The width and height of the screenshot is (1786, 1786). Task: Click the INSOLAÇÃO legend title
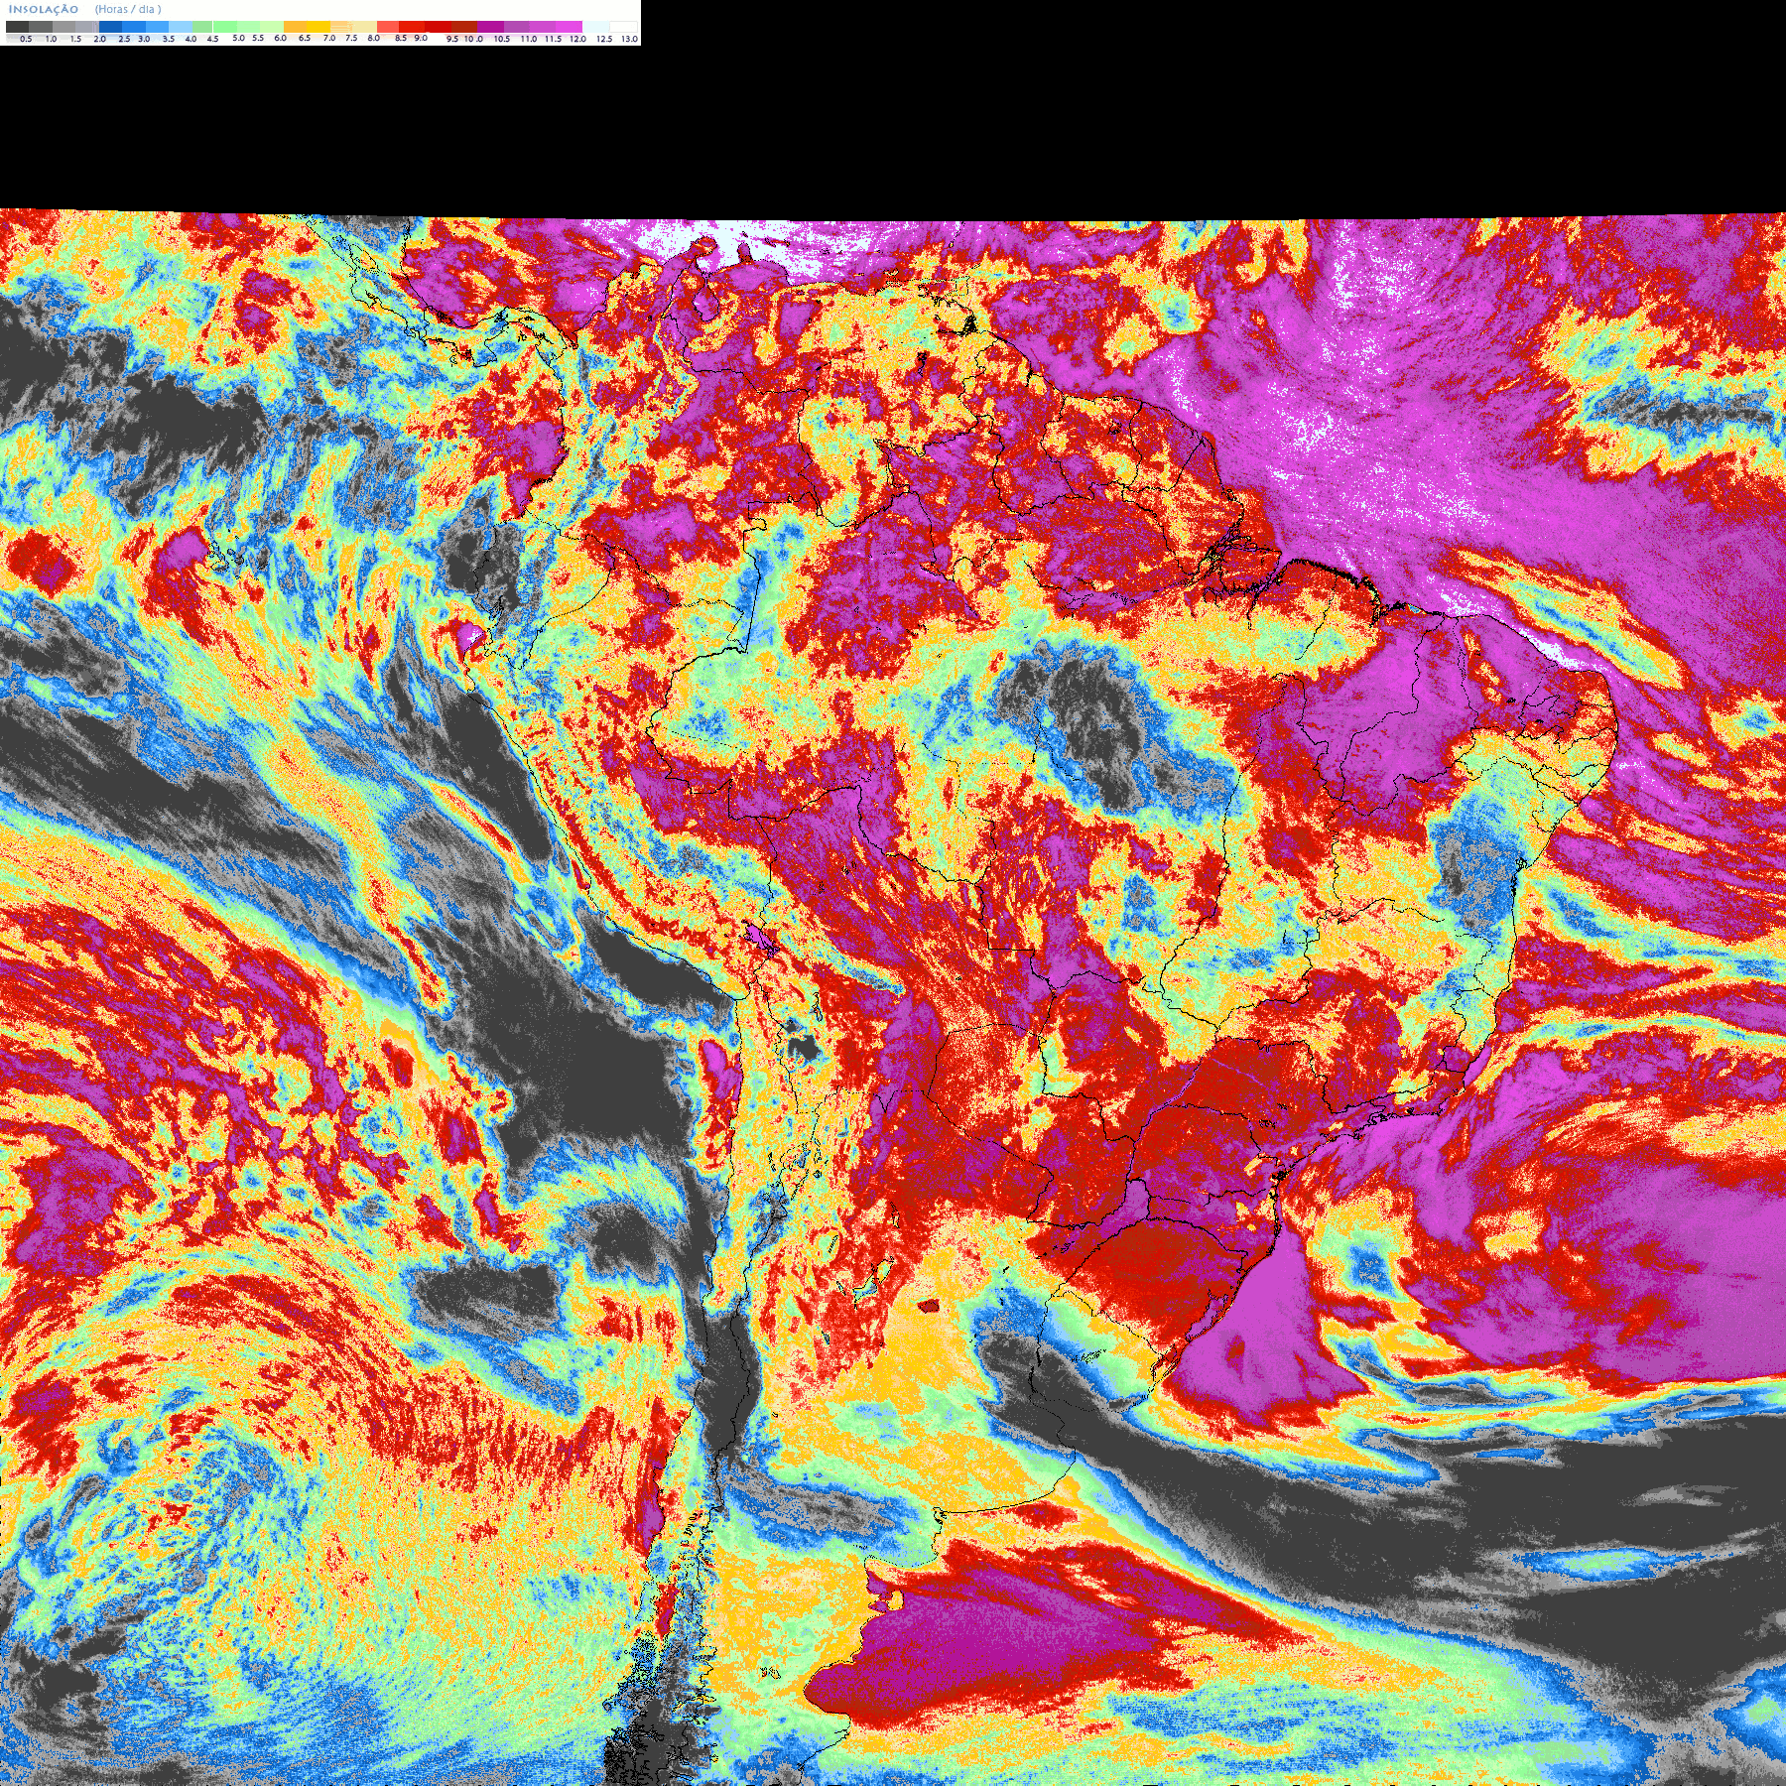click(x=44, y=9)
